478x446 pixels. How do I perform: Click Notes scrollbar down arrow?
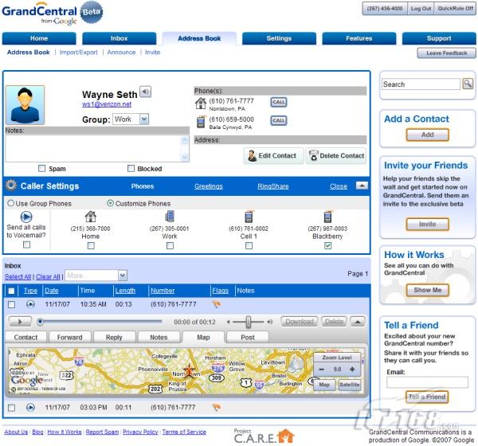point(185,157)
